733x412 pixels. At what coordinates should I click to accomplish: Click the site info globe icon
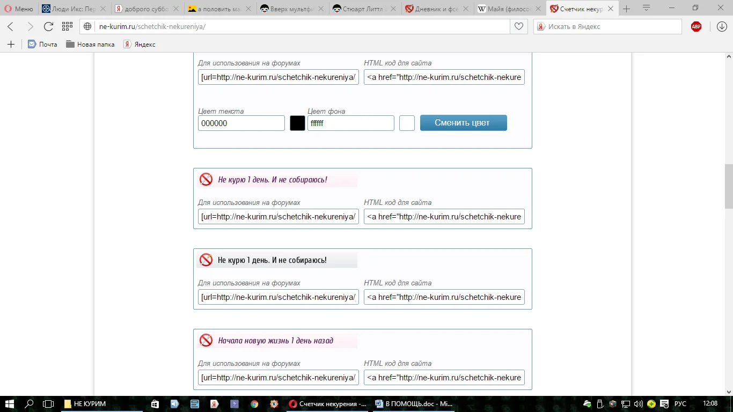coord(88,27)
